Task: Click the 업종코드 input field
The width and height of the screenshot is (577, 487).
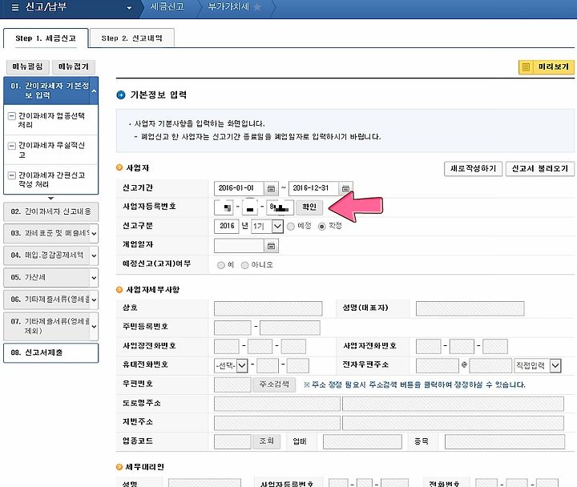Action: (x=232, y=442)
